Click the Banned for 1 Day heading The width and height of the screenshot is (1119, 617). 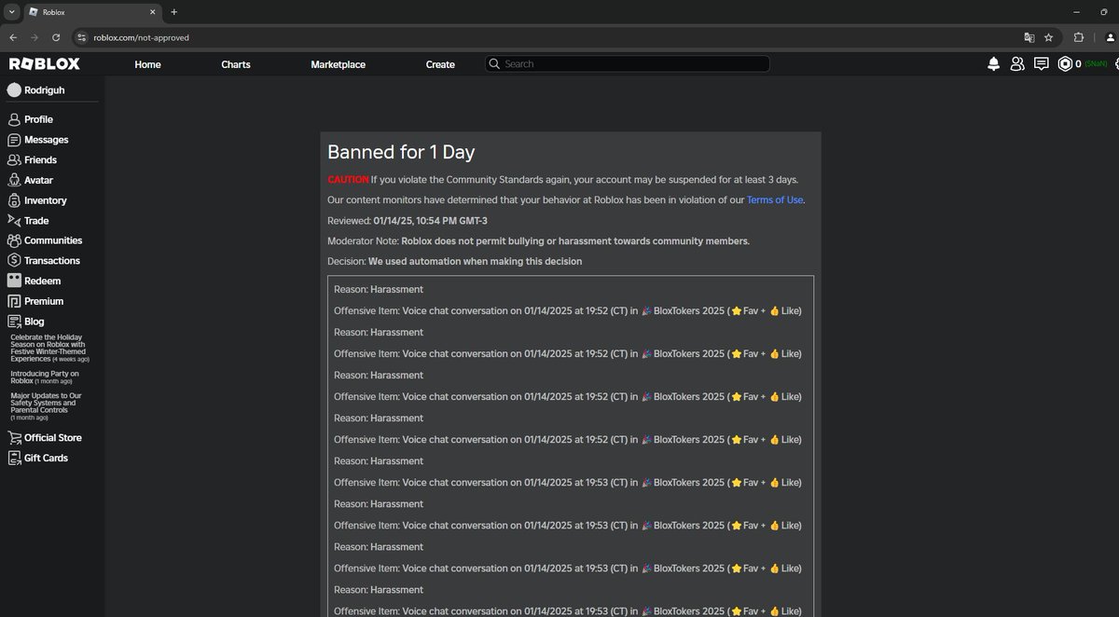(x=401, y=153)
